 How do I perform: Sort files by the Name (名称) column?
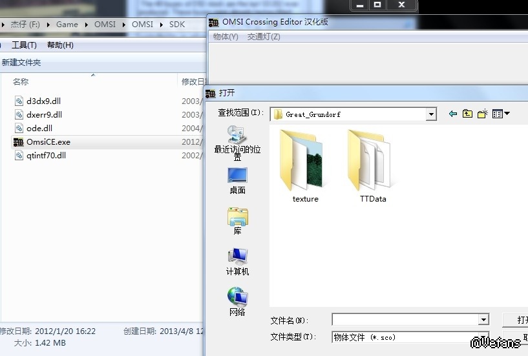pos(21,82)
